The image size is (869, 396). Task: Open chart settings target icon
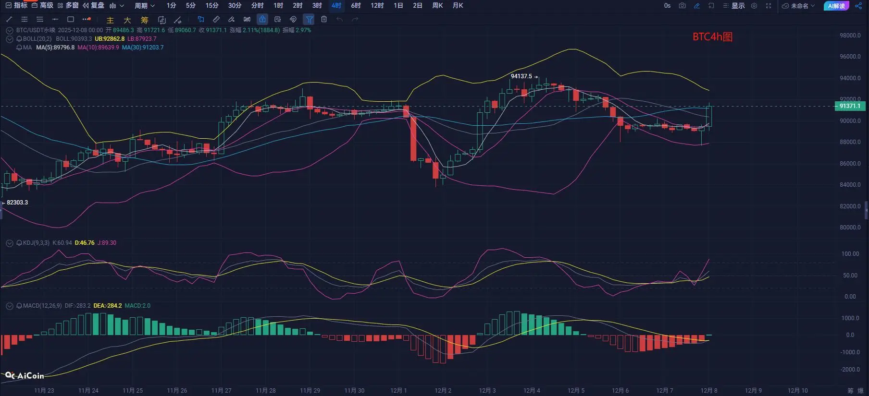[x=754, y=6]
